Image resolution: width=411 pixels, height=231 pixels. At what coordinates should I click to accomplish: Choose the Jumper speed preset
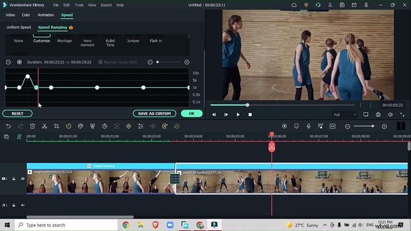click(x=133, y=41)
